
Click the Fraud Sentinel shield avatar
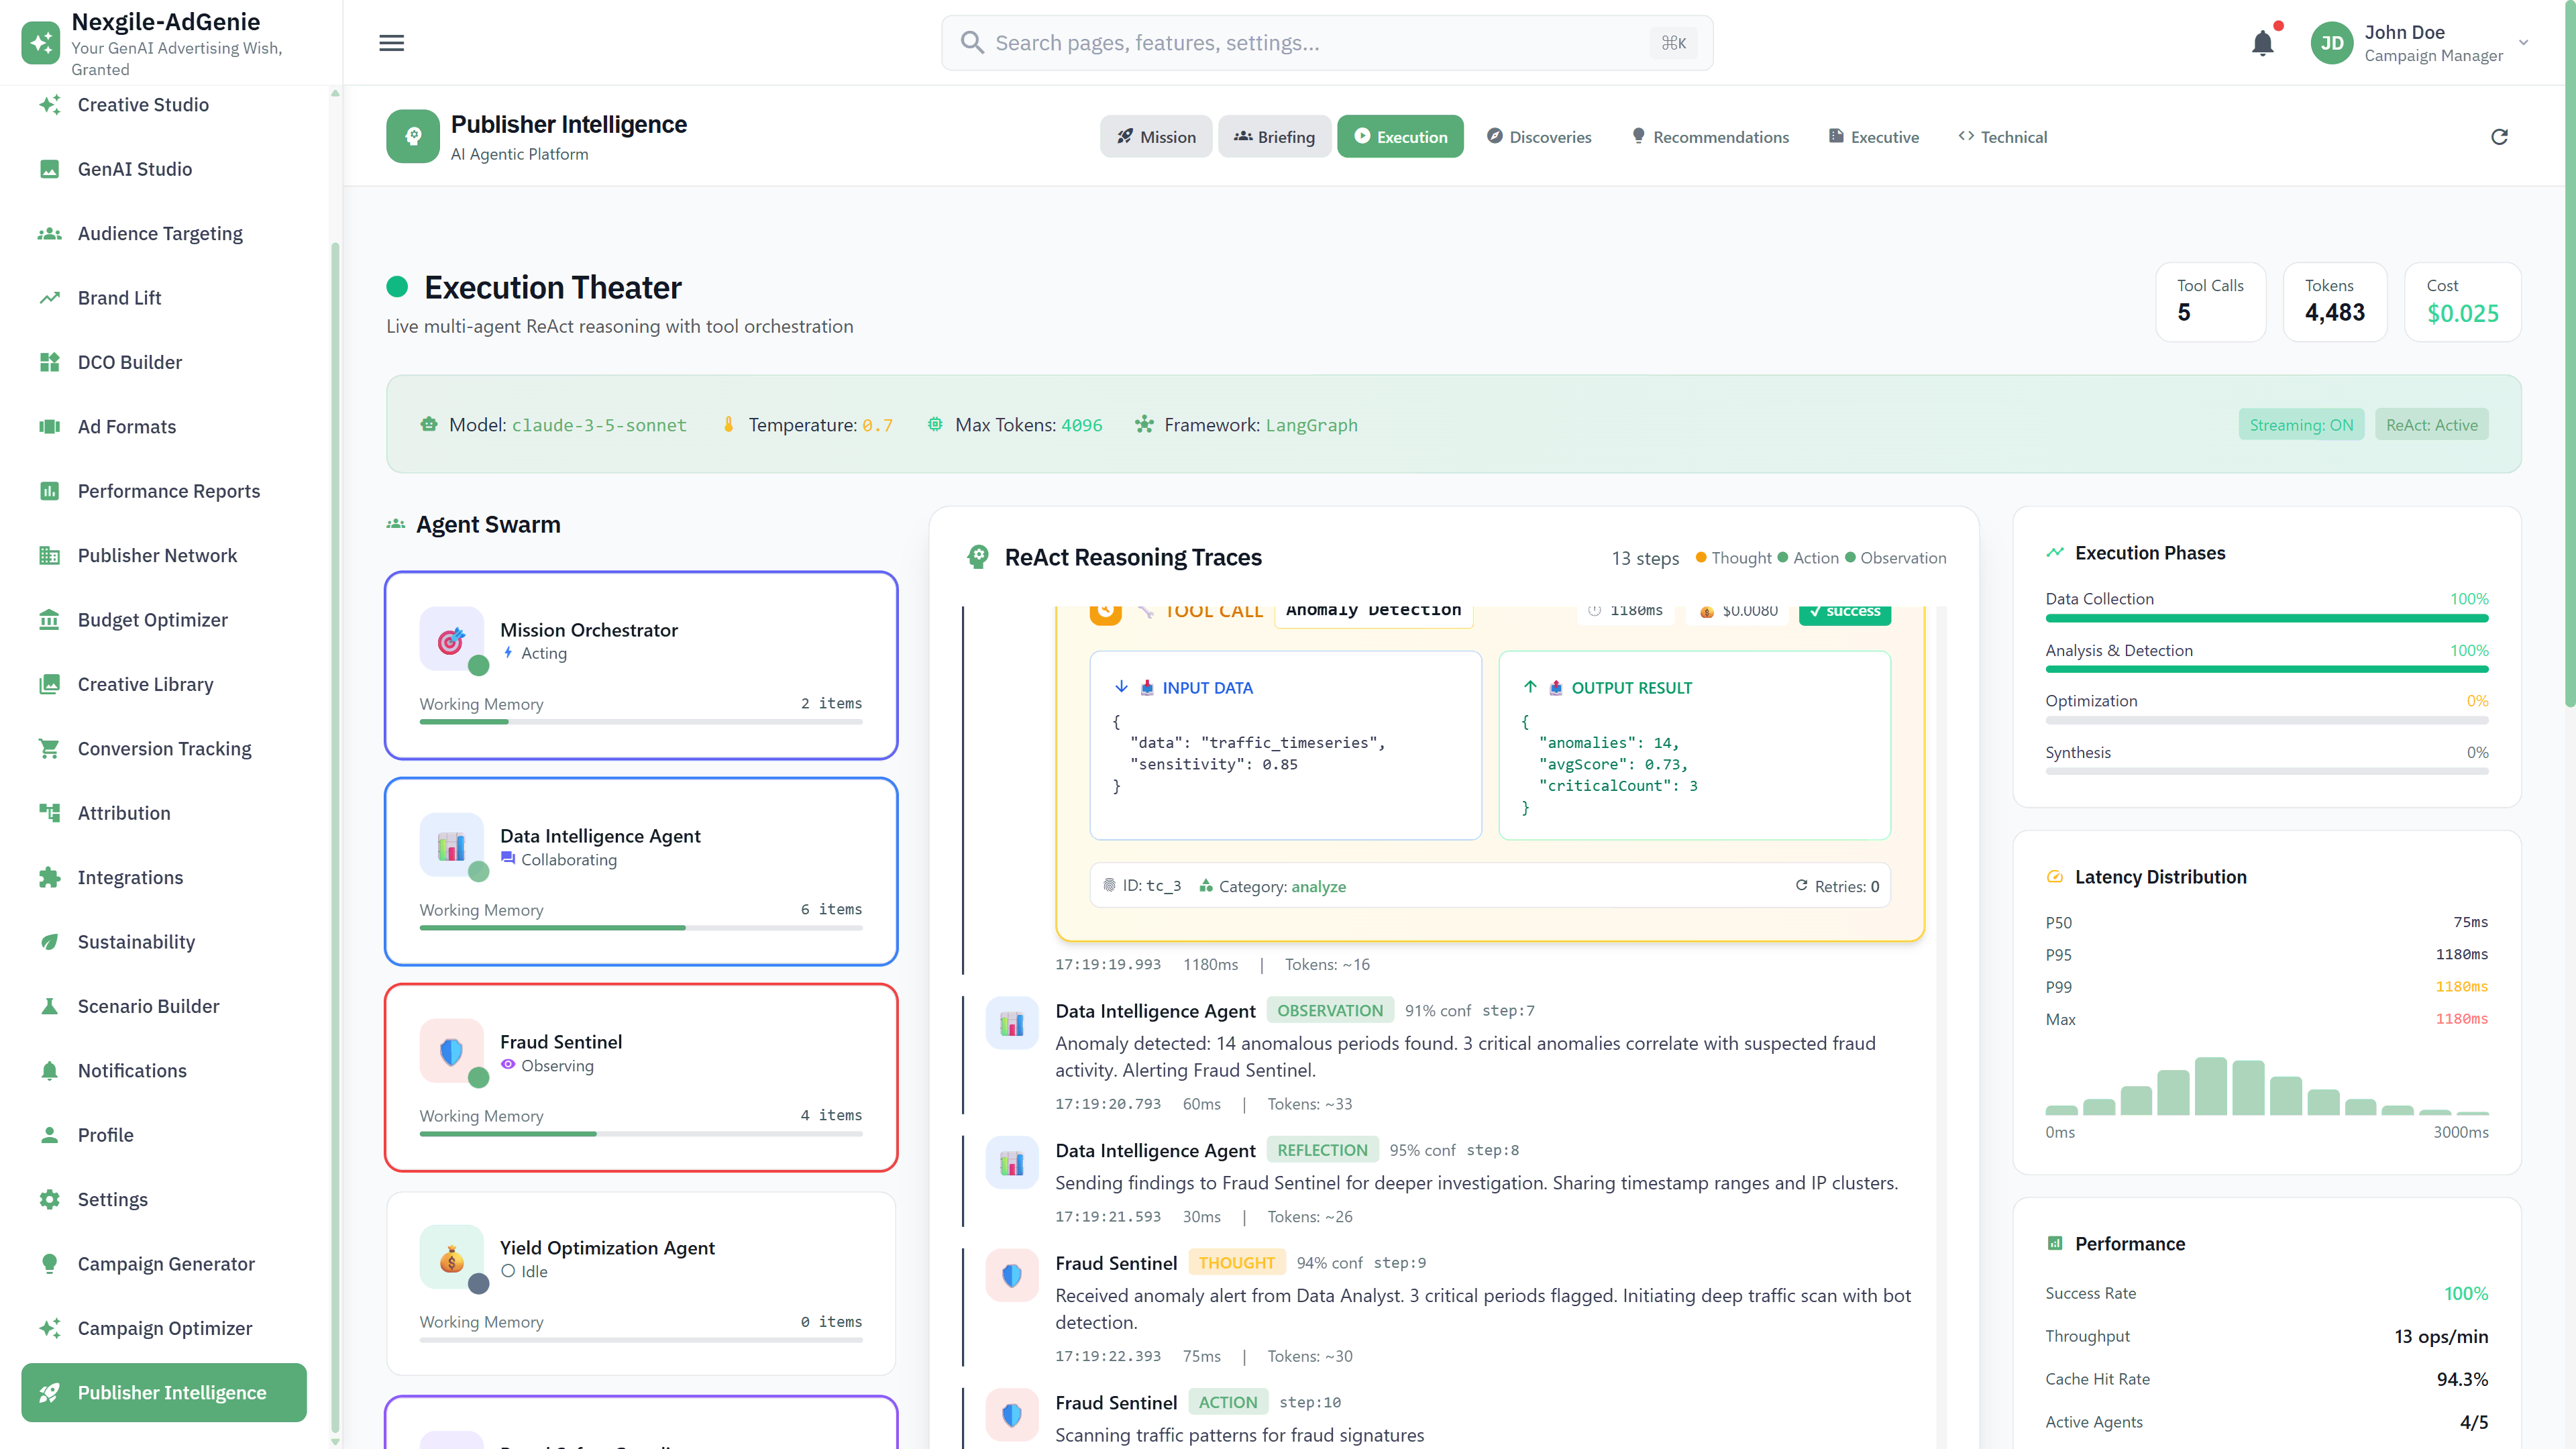tap(452, 1052)
